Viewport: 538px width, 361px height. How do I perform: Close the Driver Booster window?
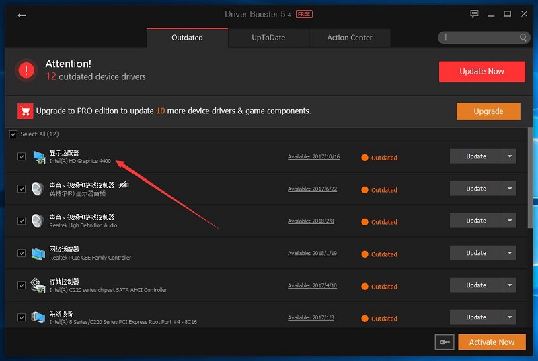click(524, 14)
